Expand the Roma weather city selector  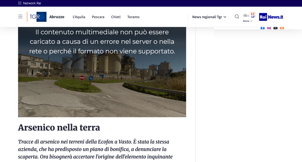click(247, 21)
